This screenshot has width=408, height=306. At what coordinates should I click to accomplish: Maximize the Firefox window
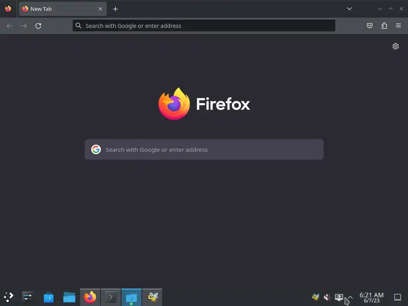point(390,9)
